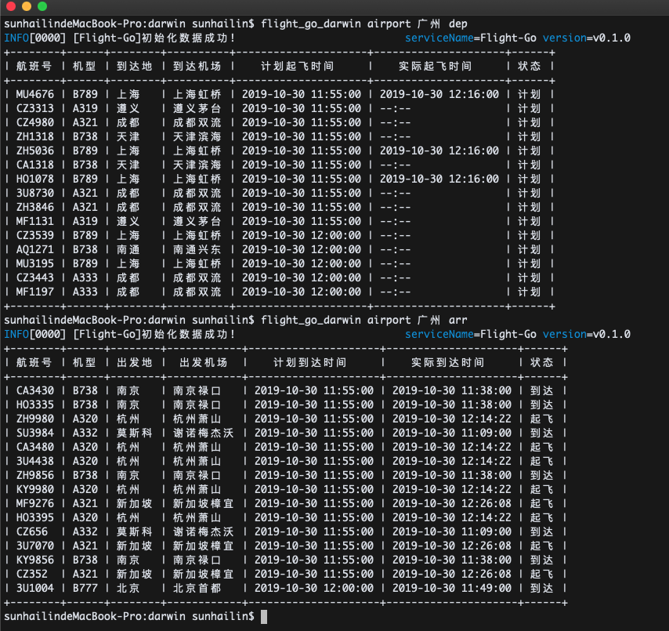Click the second serviceName=Flight-Go log text
This screenshot has width=669, height=631.
[471, 334]
